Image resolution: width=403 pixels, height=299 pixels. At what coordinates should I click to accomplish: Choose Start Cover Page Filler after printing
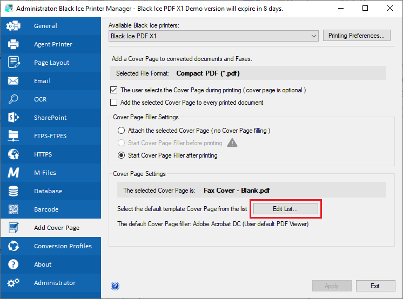click(121, 155)
